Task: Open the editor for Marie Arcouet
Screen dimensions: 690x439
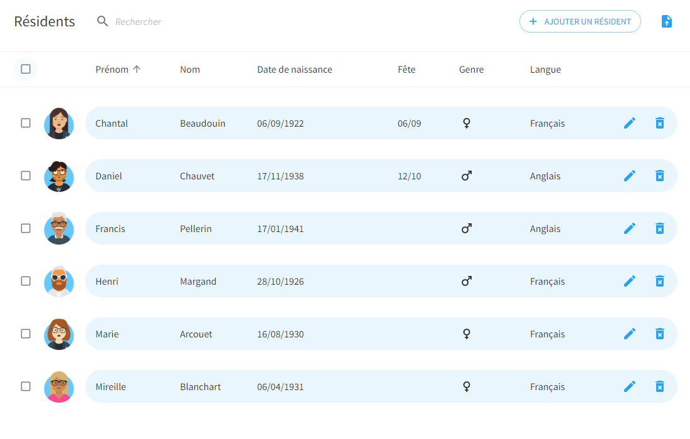Action: pyautogui.click(x=630, y=334)
